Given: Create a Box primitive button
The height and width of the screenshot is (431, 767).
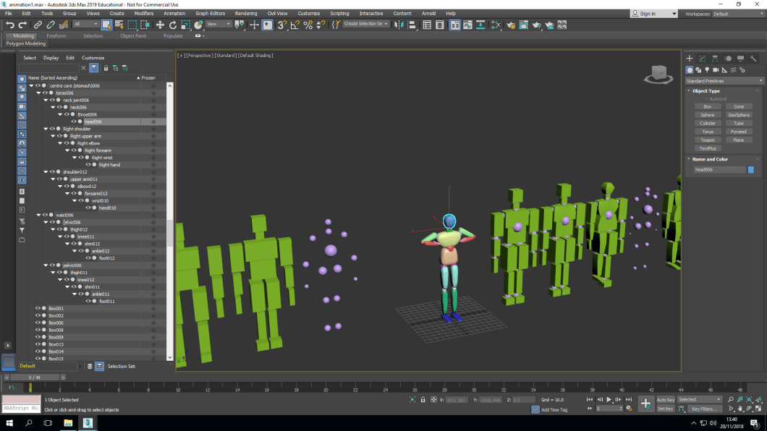Looking at the screenshot, I should [708, 106].
